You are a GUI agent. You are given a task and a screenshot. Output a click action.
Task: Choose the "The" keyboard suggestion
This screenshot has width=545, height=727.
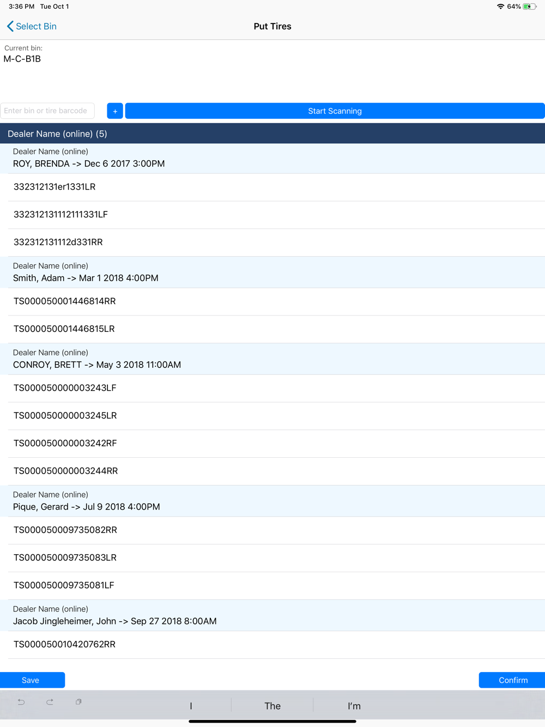[272, 706]
